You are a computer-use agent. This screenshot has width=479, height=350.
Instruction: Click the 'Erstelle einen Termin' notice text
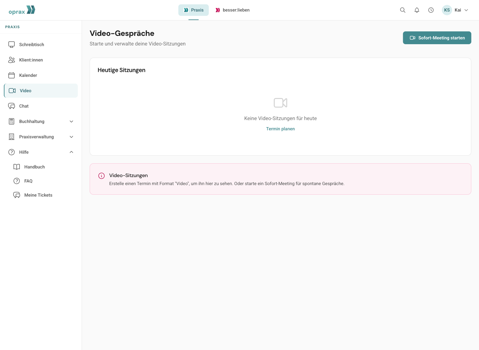tap(227, 184)
